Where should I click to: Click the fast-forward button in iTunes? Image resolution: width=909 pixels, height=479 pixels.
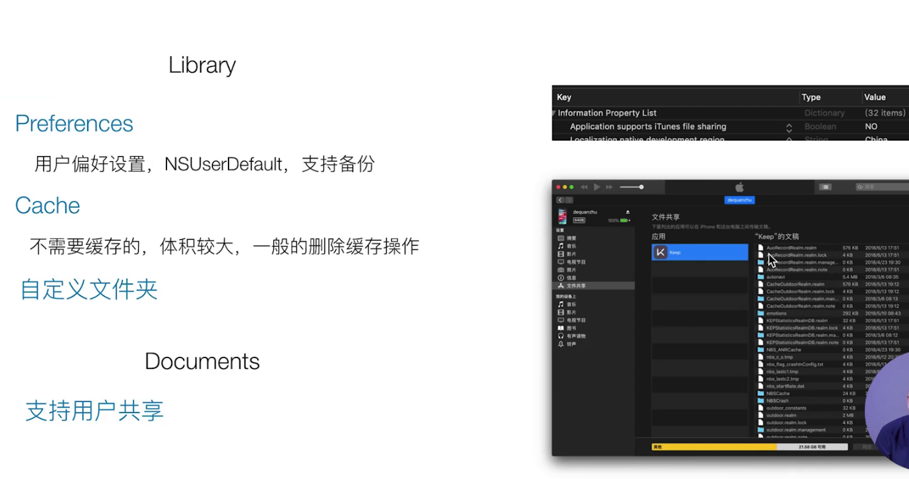click(x=609, y=187)
